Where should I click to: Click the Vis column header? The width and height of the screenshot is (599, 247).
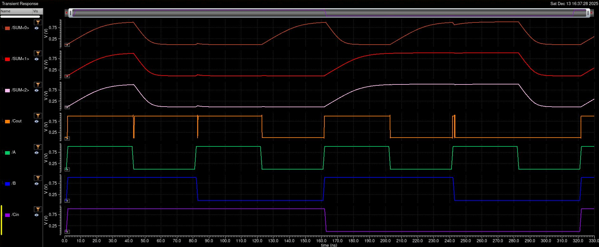[37, 11]
